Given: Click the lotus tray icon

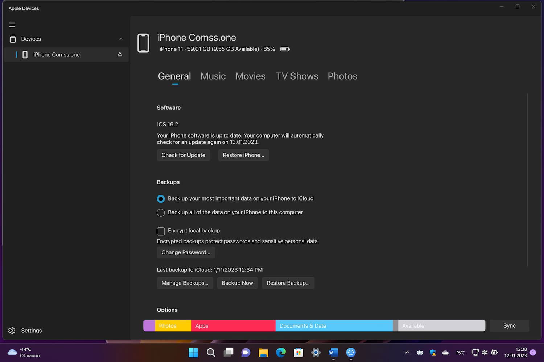Looking at the screenshot, I should pyautogui.click(x=420, y=352).
